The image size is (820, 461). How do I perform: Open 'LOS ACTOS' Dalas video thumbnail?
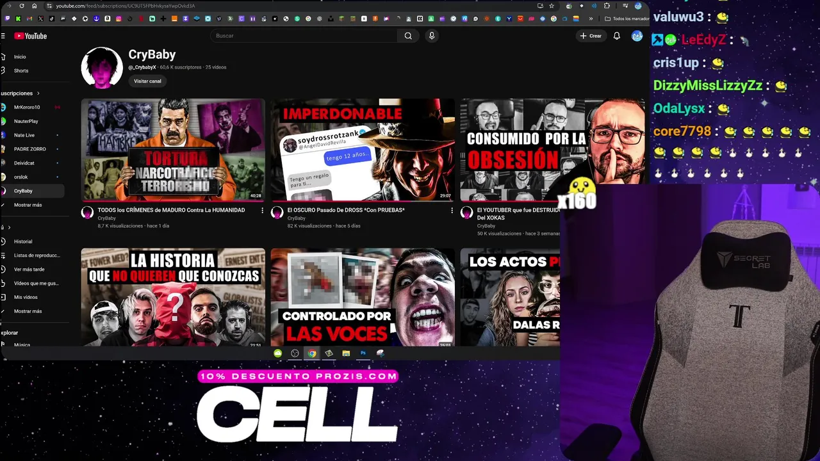point(510,298)
